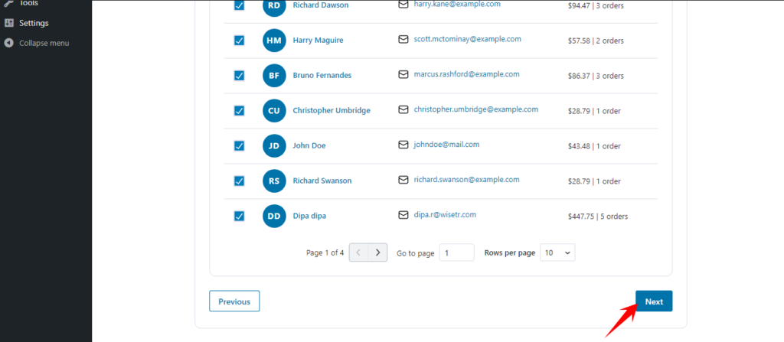784x342 pixels.
Task: Click the "$57.58 | 2 orders" value
Action: click(x=596, y=41)
